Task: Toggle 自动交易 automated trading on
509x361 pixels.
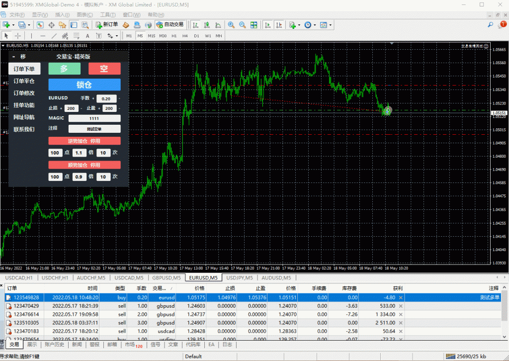Action: 170,24
